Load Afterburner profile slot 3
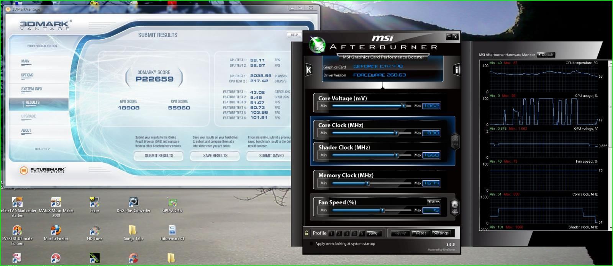This screenshot has height=266, width=613. [x=347, y=233]
